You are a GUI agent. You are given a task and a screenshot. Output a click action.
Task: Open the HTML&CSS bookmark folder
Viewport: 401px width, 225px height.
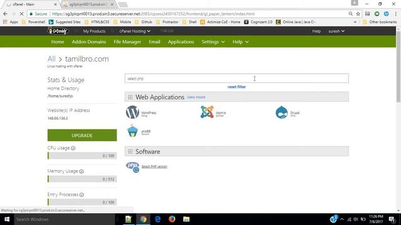tap(97, 22)
